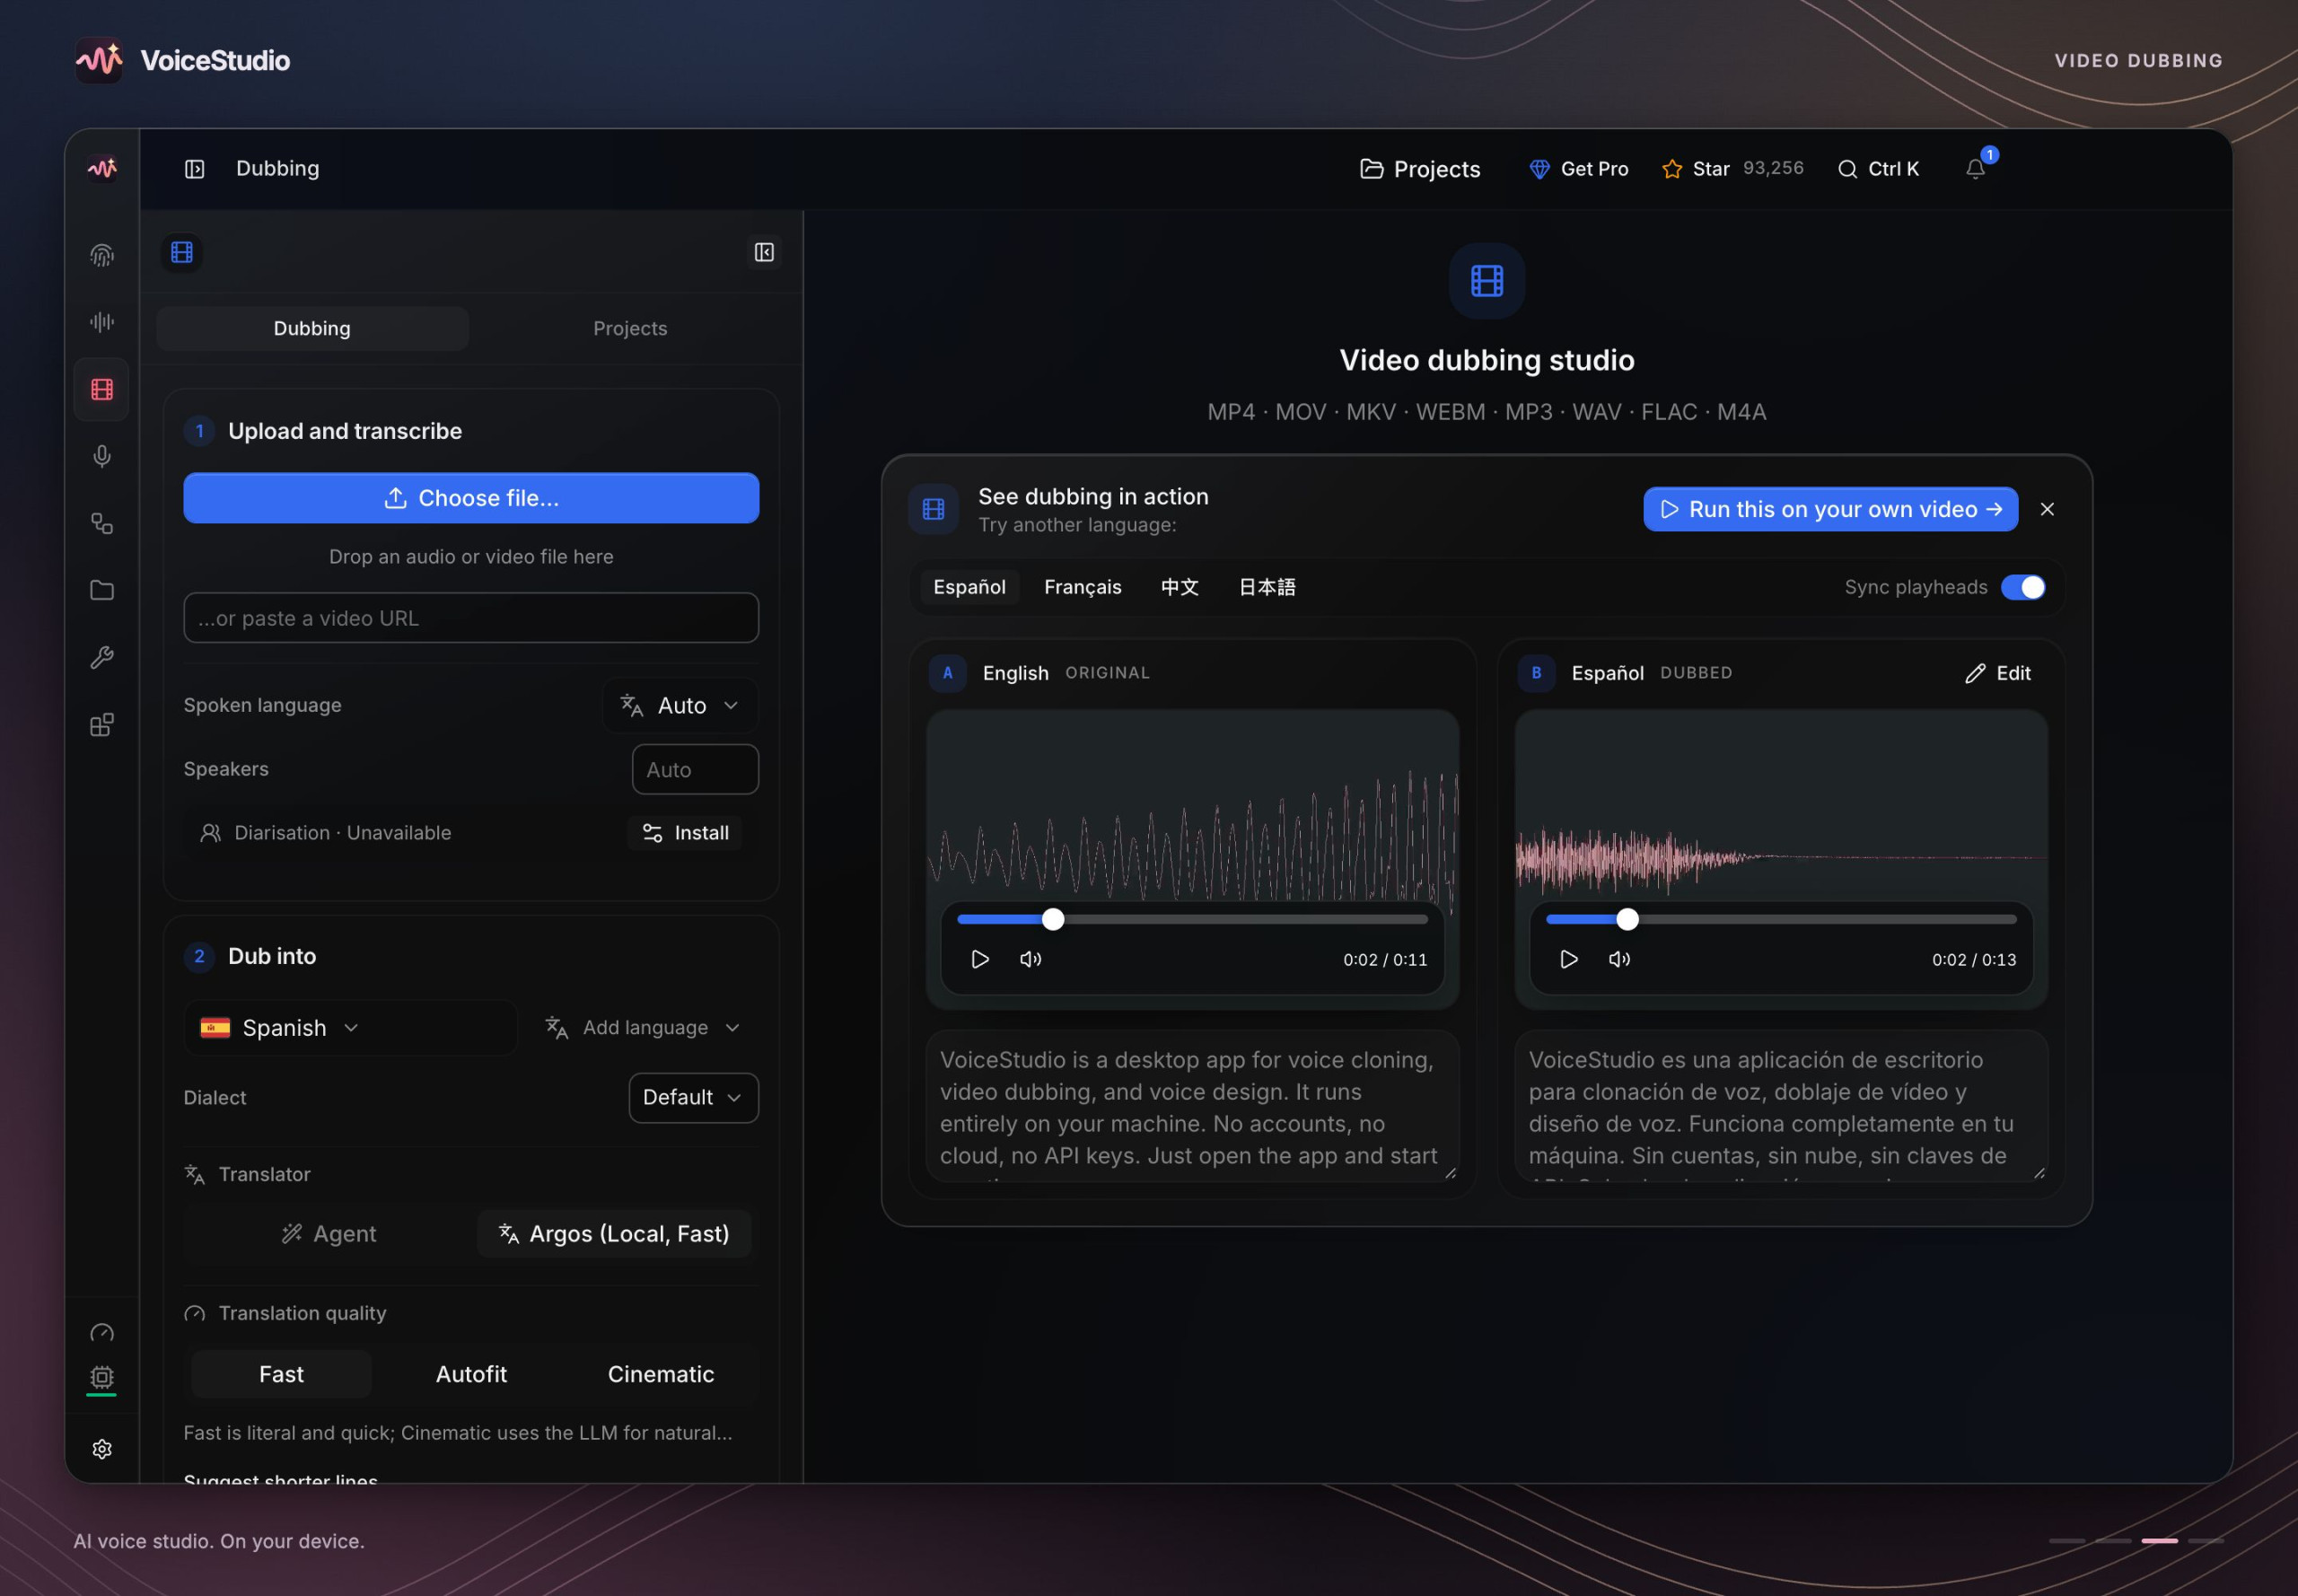
Task: Open the blocks extensions sidebar icon
Action: pyautogui.click(x=102, y=724)
